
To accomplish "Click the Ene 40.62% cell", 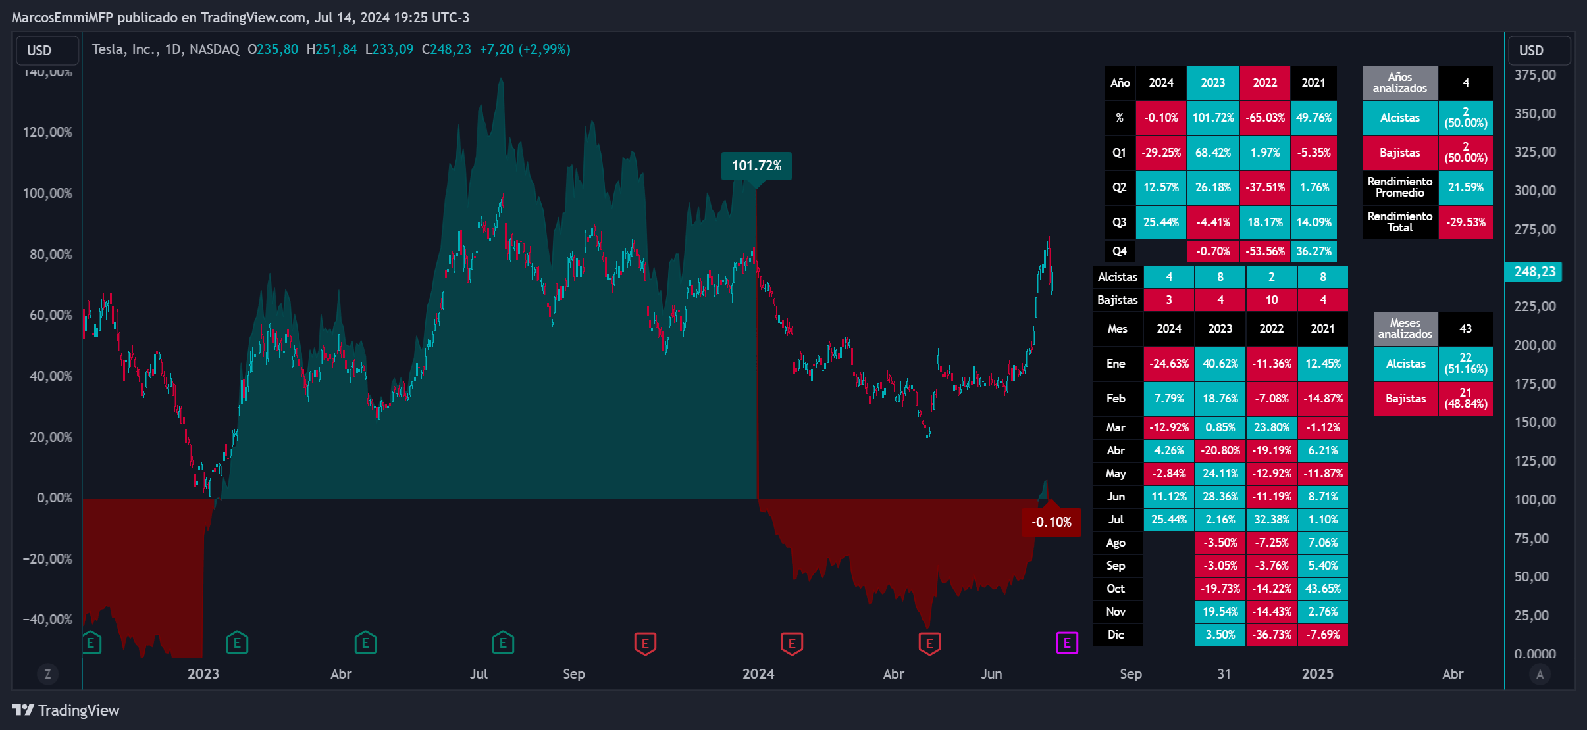I will click(1220, 364).
